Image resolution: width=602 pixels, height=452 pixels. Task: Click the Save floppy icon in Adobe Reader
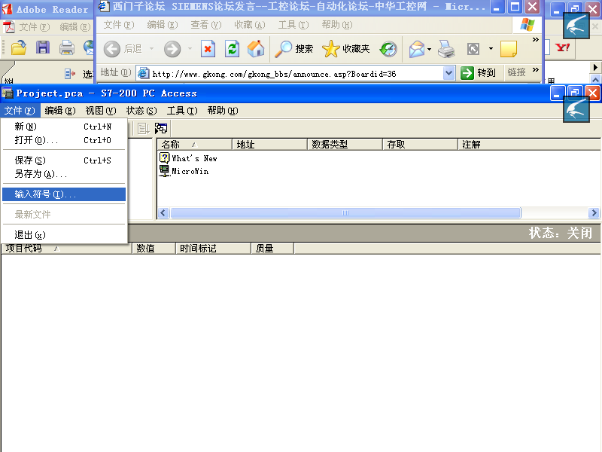coord(43,47)
